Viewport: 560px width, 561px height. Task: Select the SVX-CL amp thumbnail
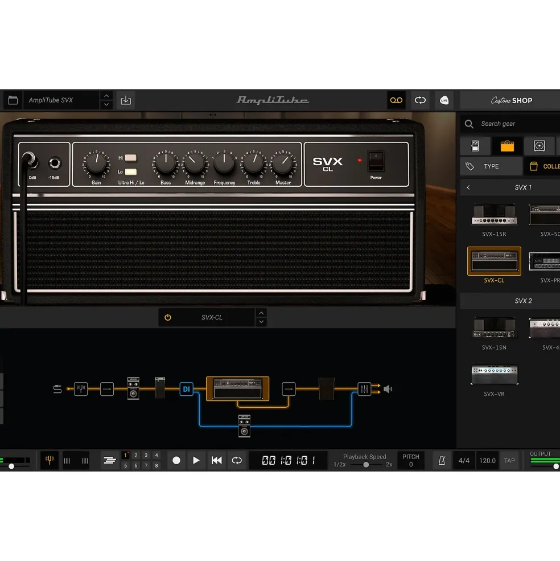coord(494,261)
